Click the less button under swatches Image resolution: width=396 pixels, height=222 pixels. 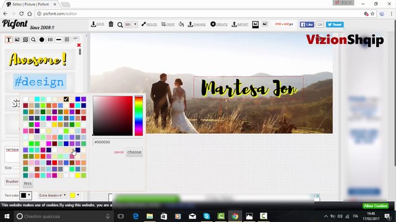click(28, 183)
